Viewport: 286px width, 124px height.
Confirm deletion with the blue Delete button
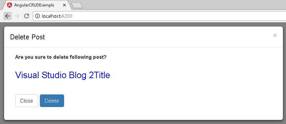pos(52,101)
